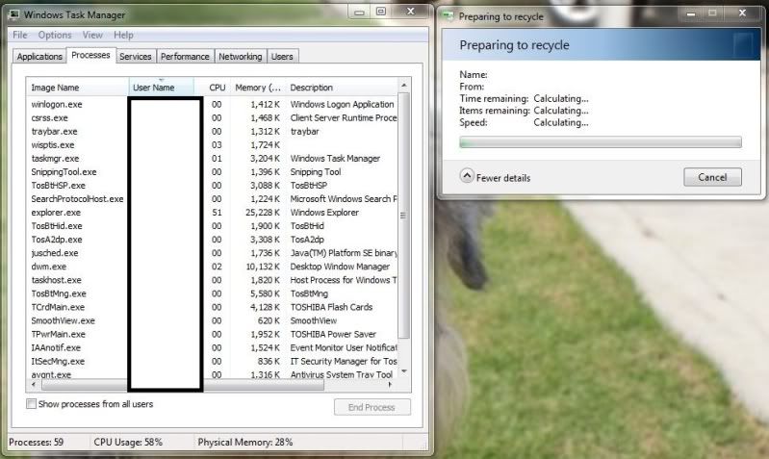Screen dimensions: 769x459
Task: Open the File menu
Action: [20, 35]
